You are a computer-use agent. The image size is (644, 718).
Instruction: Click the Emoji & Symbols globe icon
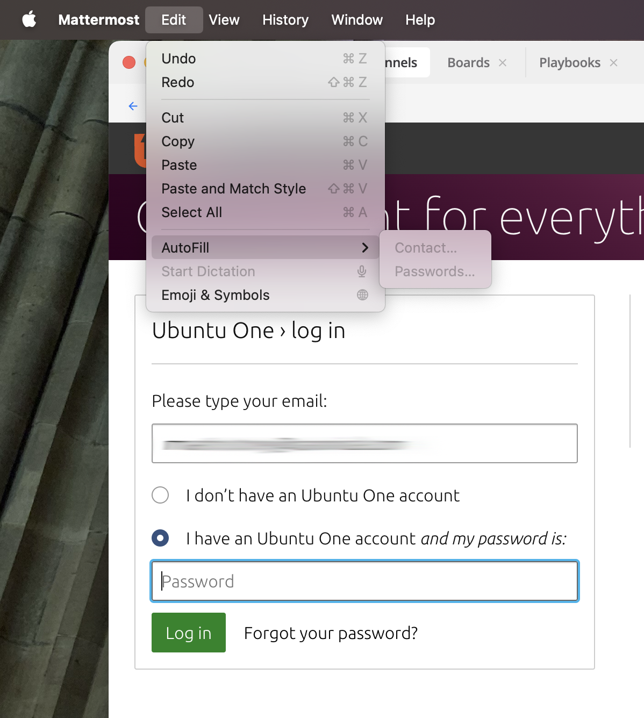pos(361,295)
